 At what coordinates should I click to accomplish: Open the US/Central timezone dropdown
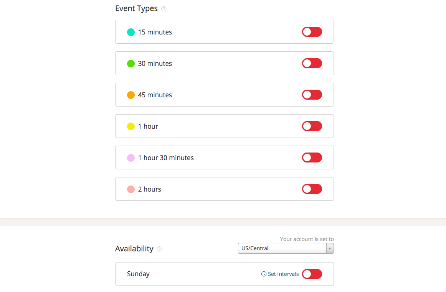282,248
